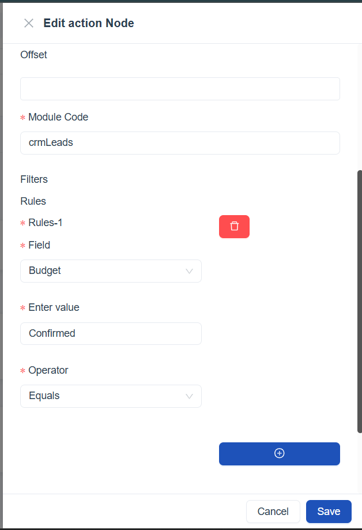Viewport: 362px width, 530px height.
Task: Click the Rules heading below Filters
Action: coord(33,201)
